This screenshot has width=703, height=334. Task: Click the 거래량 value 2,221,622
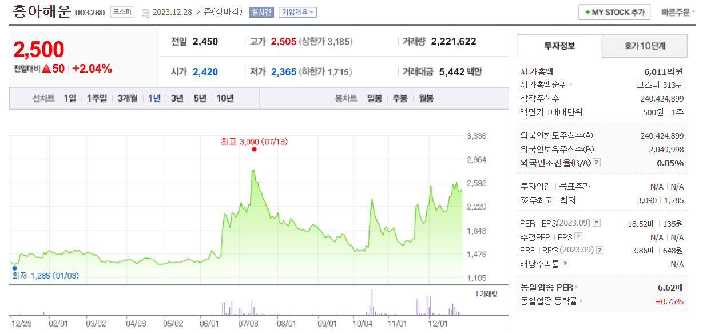[x=454, y=41]
